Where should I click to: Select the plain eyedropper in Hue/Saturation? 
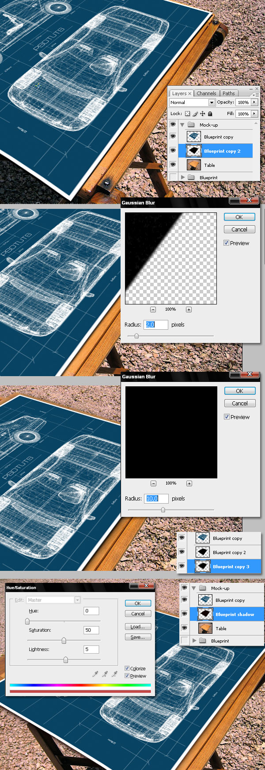[95, 674]
